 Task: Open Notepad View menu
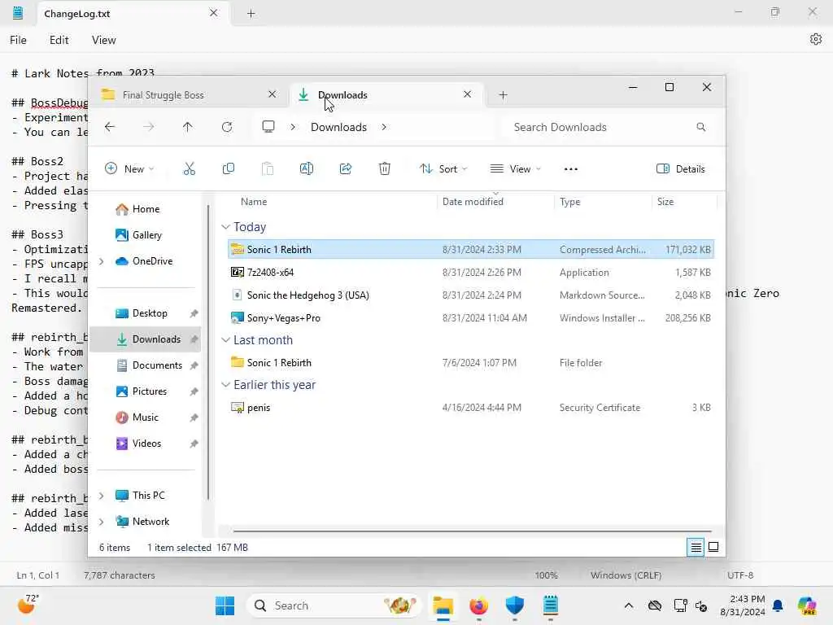pyautogui.click(x=103, y=40)
